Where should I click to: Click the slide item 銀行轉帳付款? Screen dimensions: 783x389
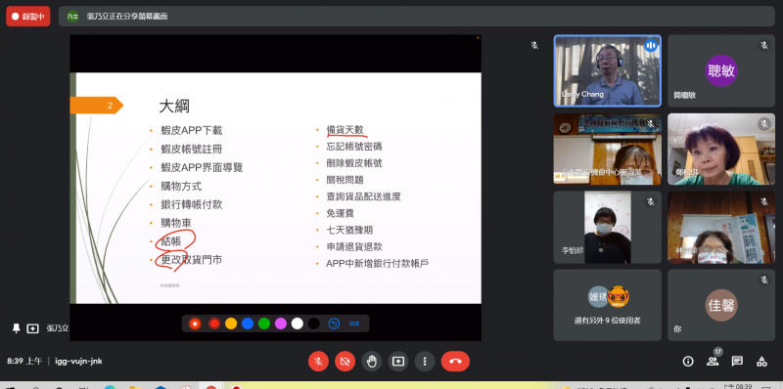(191, 204)
